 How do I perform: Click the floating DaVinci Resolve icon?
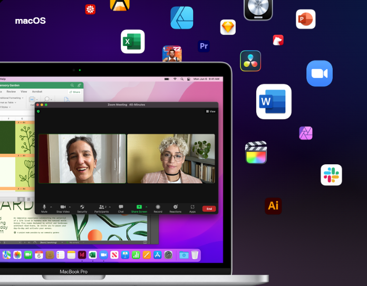coord(250,61)
